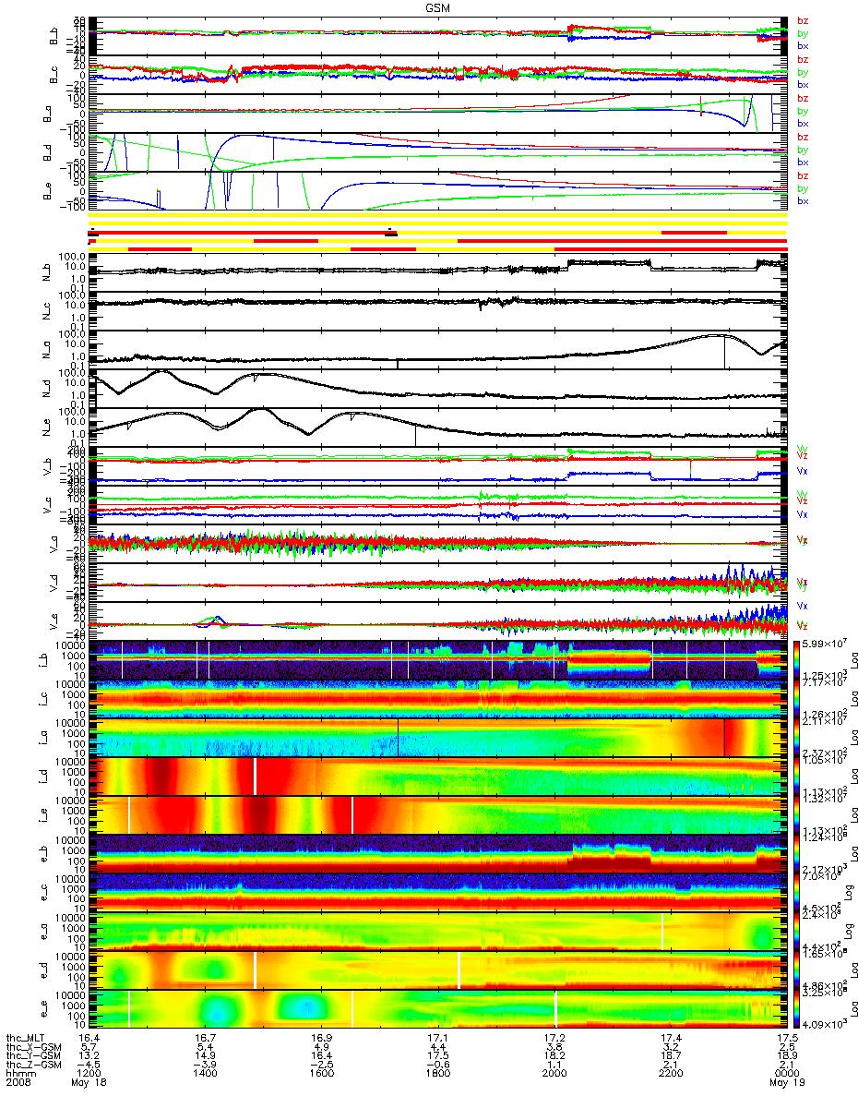
Task: Click the red bz legend of B_b panel
Action: [x=803, y=20]
